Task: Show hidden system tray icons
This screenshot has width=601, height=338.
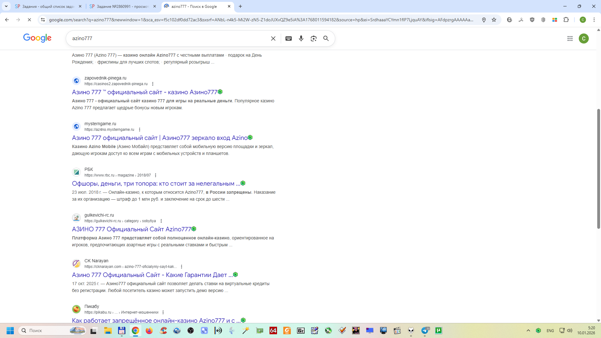Action: click(x=528, y=330)
